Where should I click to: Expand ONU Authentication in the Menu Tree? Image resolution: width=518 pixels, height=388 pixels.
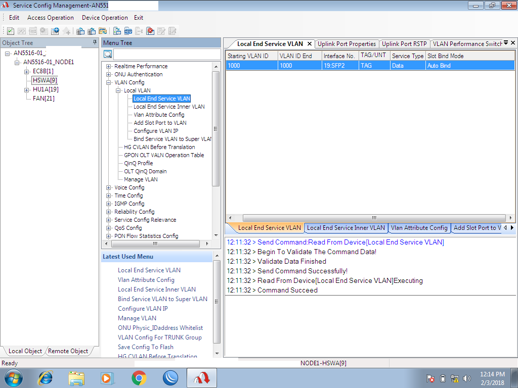point(108,75)
